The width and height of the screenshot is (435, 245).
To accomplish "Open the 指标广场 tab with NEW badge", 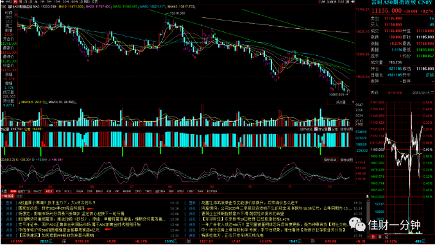I will [21, 191].
